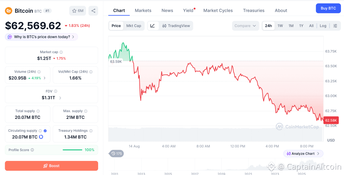This screenshot has height=175, width=344.
Task: Click the Bitcoin logo icon
Action: pyautogui.click(x=8, y=10)
